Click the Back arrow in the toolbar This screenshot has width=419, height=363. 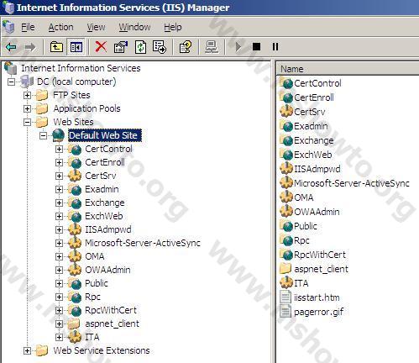(11, 47)
